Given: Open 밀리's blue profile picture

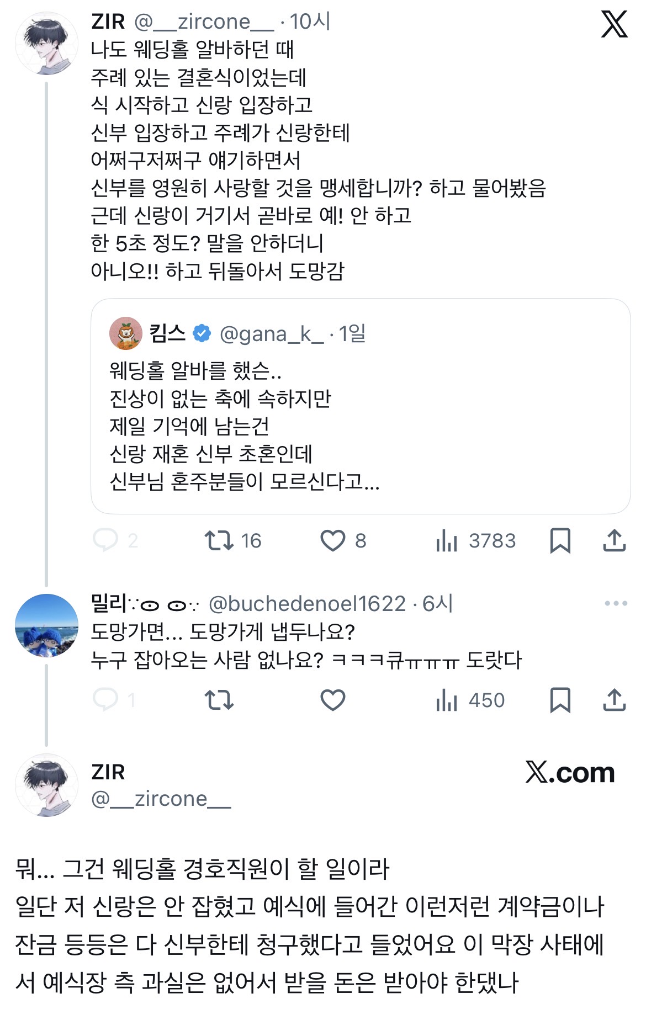Looking at the screenshot, I should point(46,625).
